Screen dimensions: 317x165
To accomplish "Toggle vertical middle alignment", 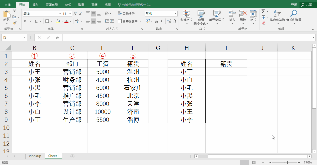I will 93,14.
